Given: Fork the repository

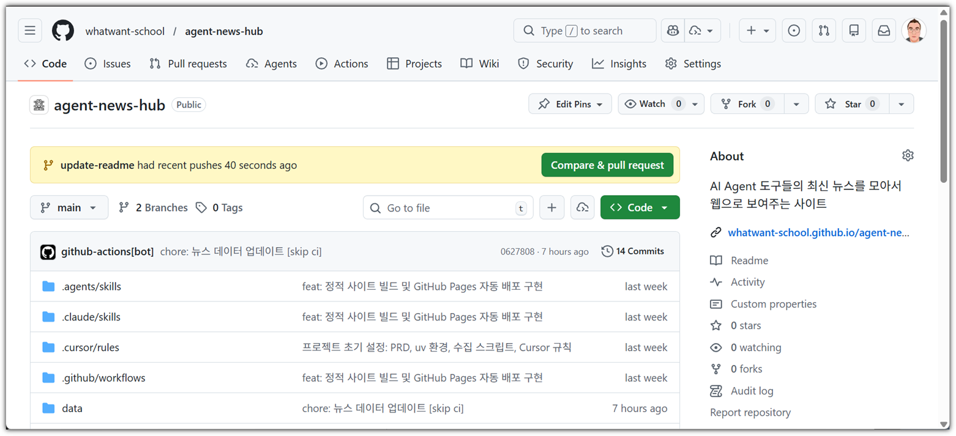Looking at the screenshot, I should (x=747, y=104).
